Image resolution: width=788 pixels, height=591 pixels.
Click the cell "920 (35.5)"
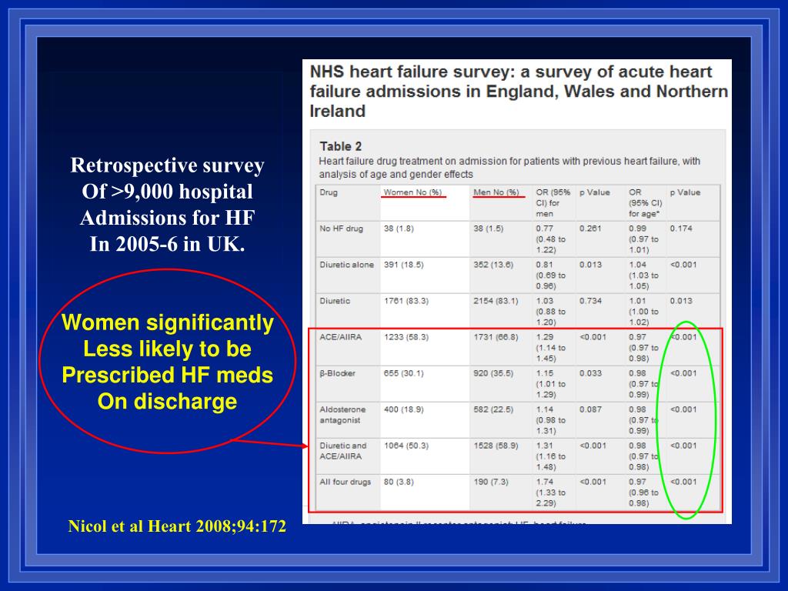pyautogui.click(x=493, y=373)
